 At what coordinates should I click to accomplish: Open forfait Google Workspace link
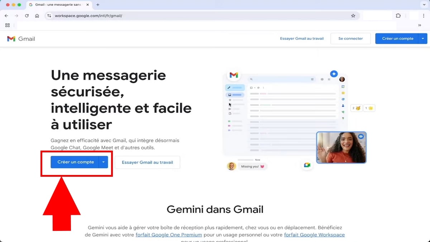(x=314, y=235)
